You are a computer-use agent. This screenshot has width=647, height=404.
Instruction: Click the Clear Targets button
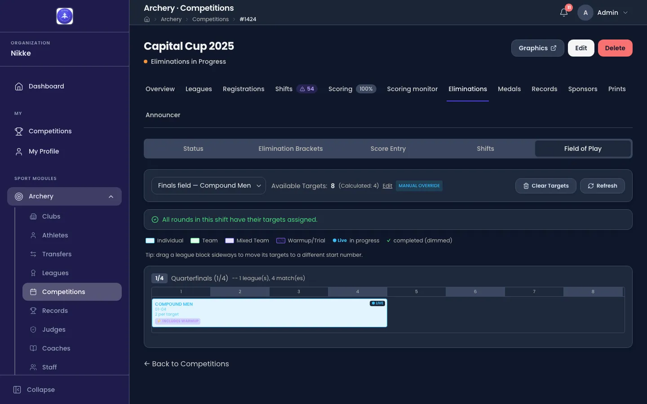[545, 186]
